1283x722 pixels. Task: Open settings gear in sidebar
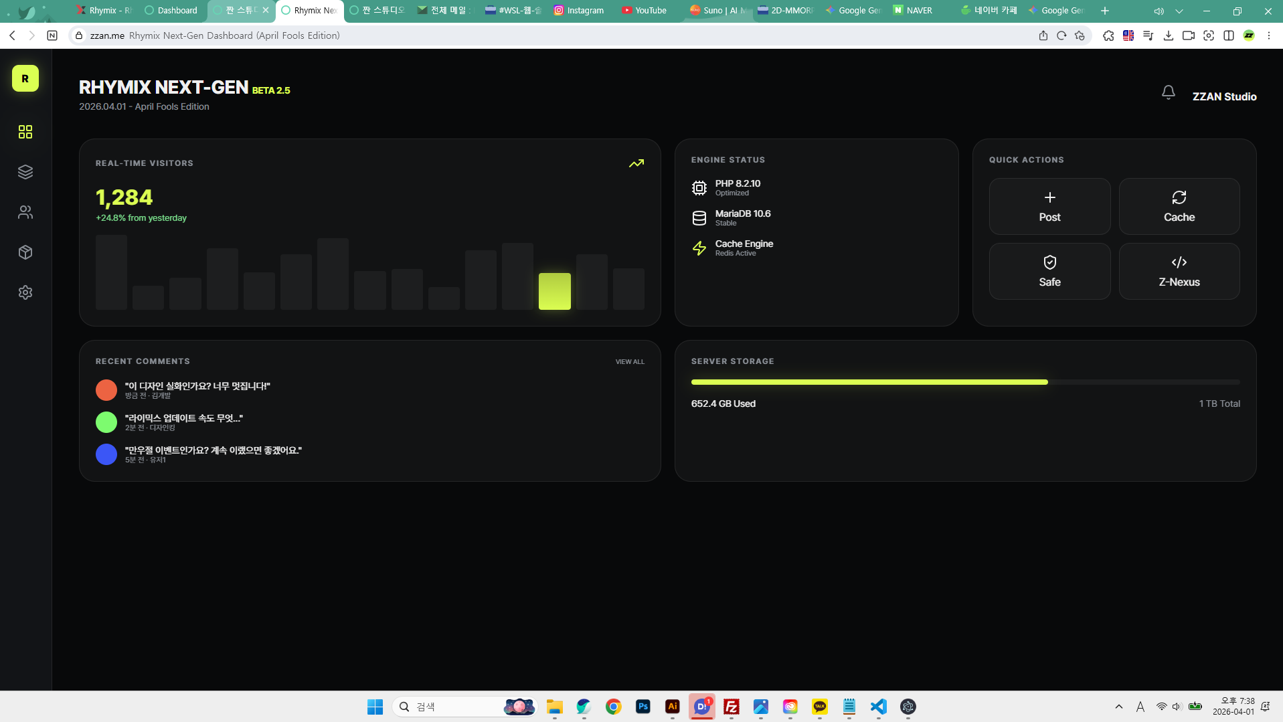(x=25, y=292)
